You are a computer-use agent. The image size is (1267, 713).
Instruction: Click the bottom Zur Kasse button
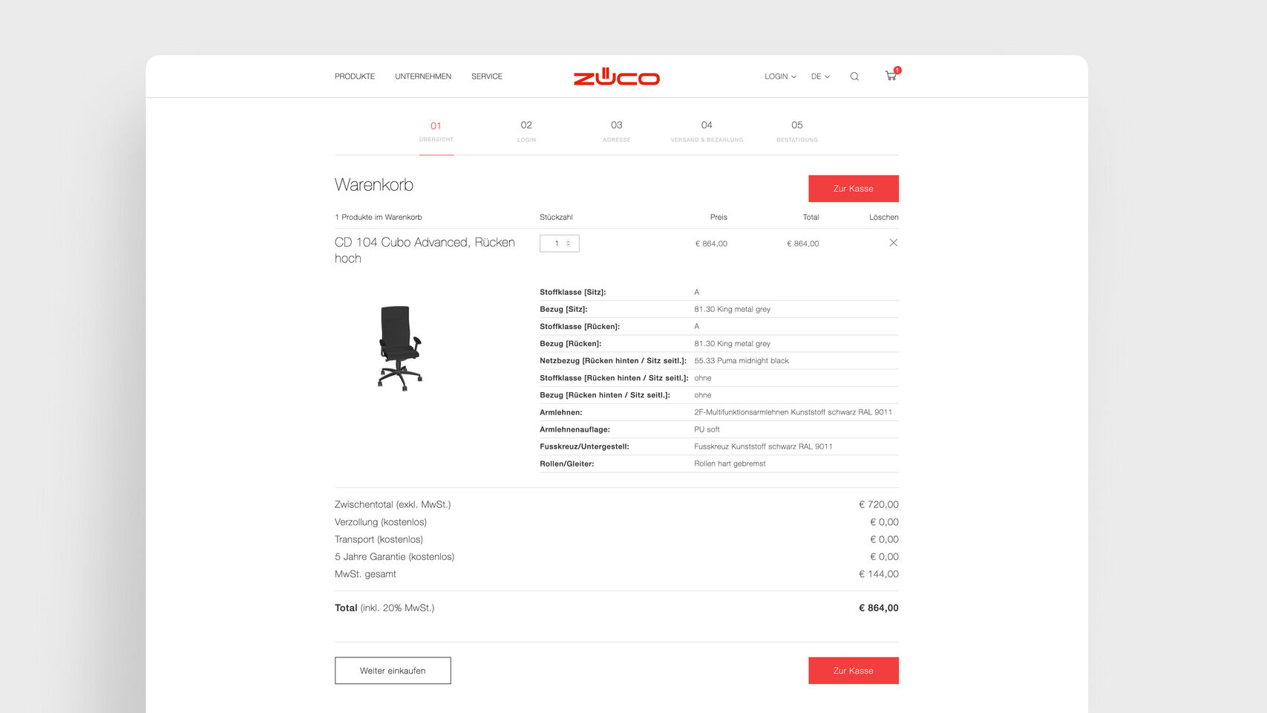point(854,671)
